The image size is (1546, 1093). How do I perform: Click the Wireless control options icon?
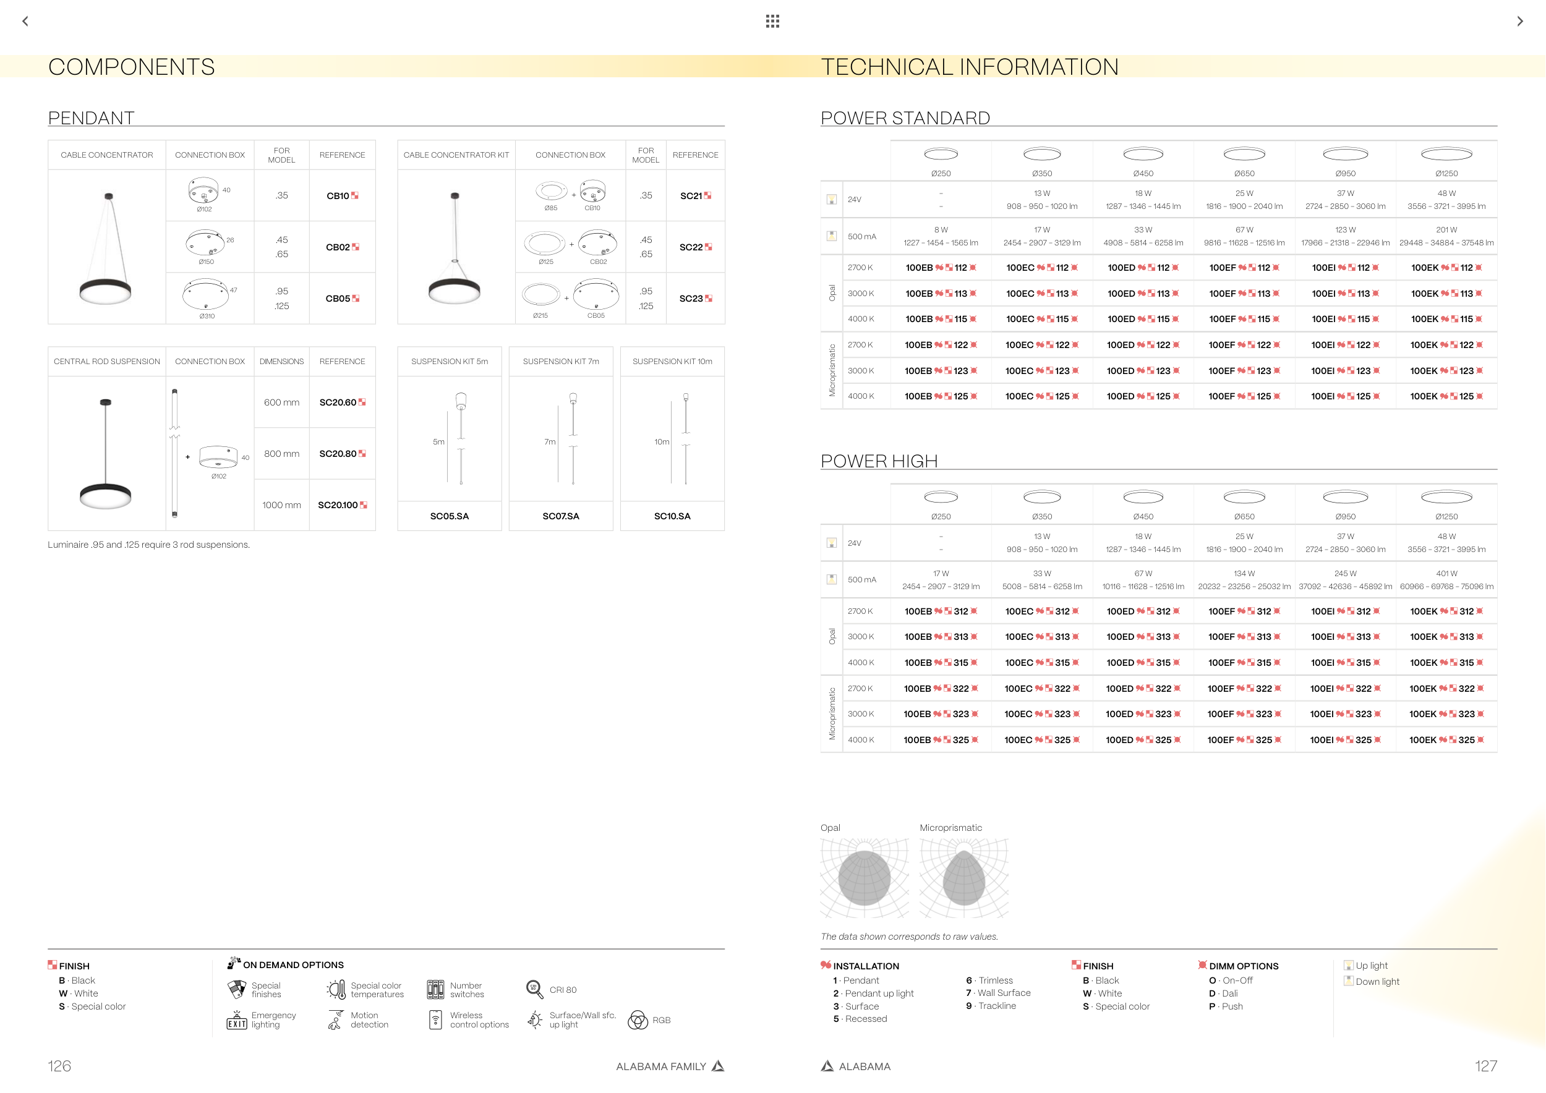(435, 1020)
